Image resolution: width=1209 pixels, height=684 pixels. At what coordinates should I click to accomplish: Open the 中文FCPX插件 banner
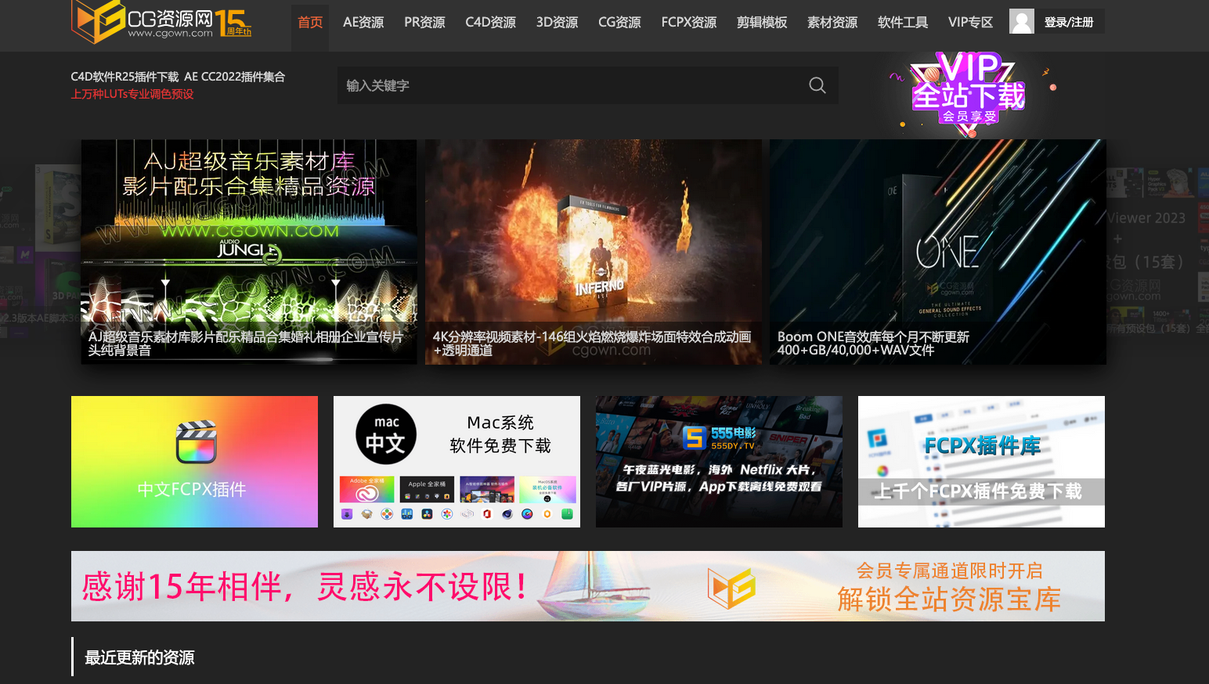click(x=194, y=462)
